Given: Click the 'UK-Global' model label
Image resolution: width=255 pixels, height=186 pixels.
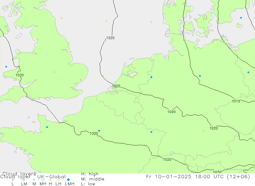Looking at the screenshot, I should click(x=52, y=177).
